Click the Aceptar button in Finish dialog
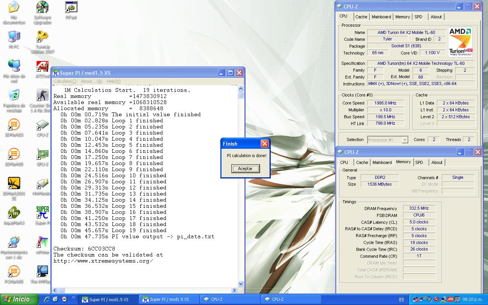 pos(246,169)
